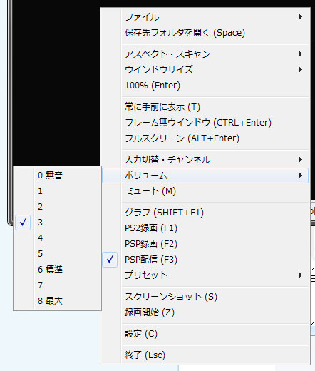Image resolution: width=315 pixels, height=371 pixels.
Task: Click 終了 (Esc) to exit
Action: [205, 355]
